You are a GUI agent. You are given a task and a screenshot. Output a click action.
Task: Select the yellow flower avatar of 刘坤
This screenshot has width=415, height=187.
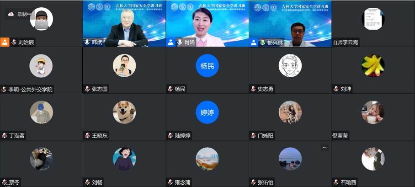[x=373, y=66]
